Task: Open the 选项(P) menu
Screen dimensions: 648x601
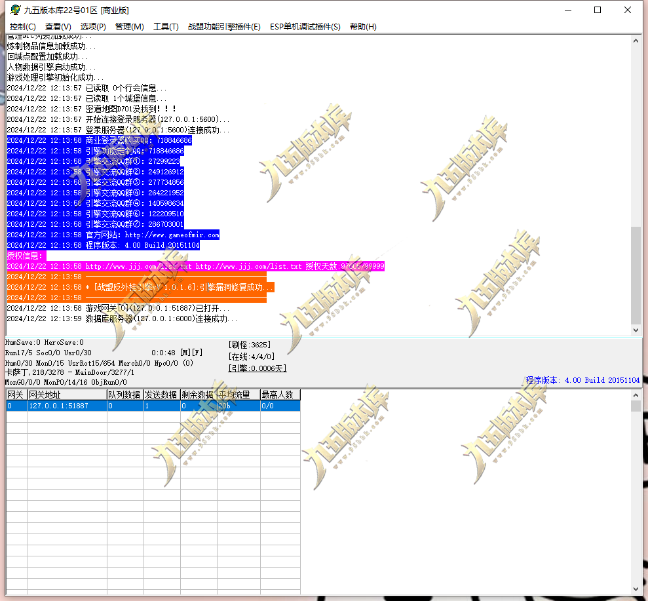Action: tap(93, 27)
